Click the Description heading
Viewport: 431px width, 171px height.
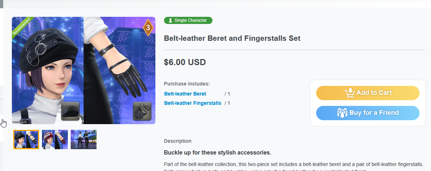click(178, 141)
